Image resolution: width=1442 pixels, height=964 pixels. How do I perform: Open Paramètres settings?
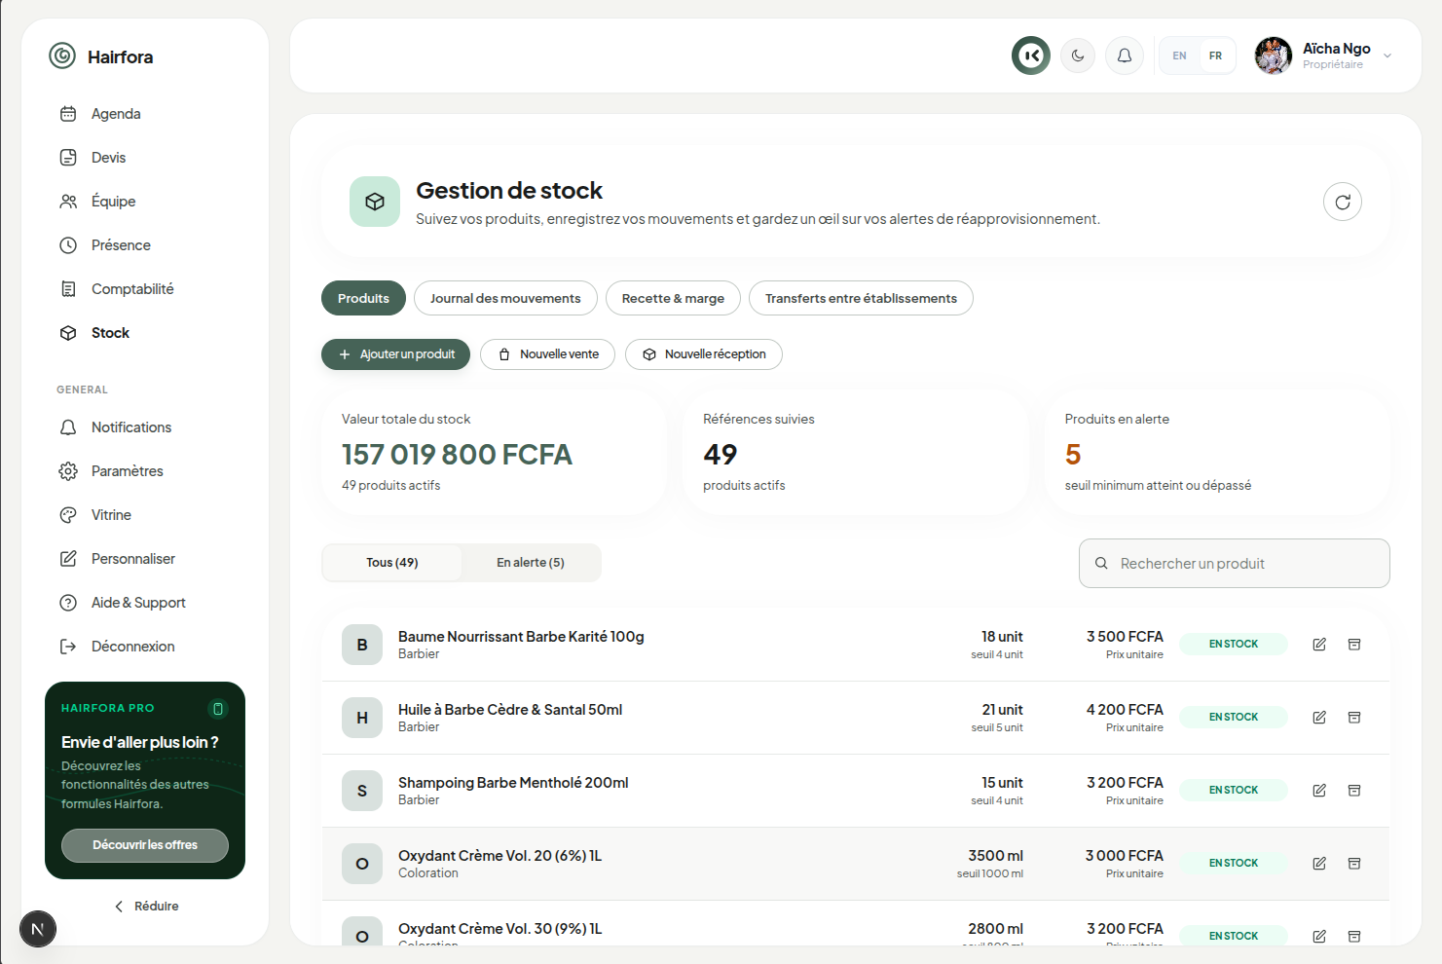pyautogui.click(x=146, y=471)
